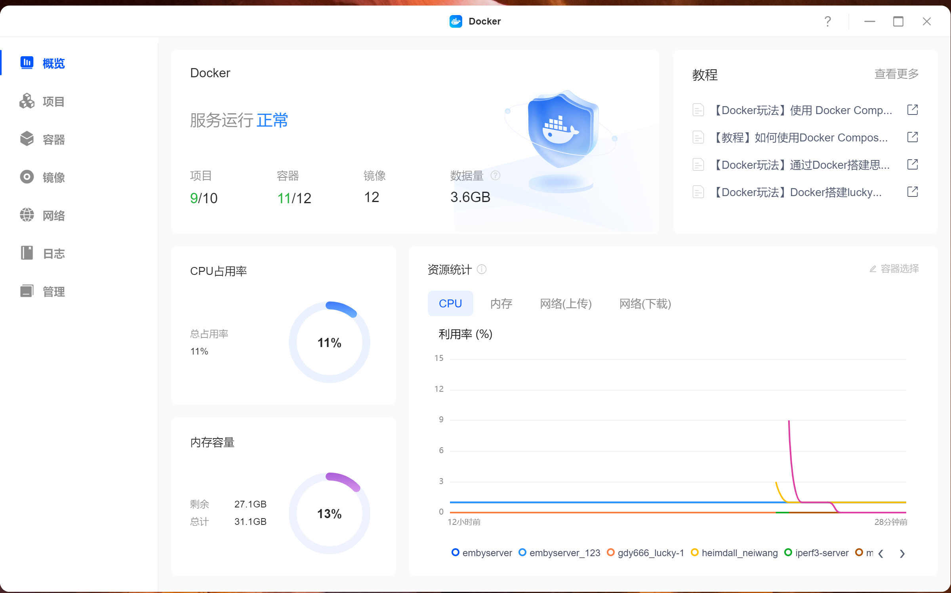
Task: Click the 12 images count
Action: (372, 197)
